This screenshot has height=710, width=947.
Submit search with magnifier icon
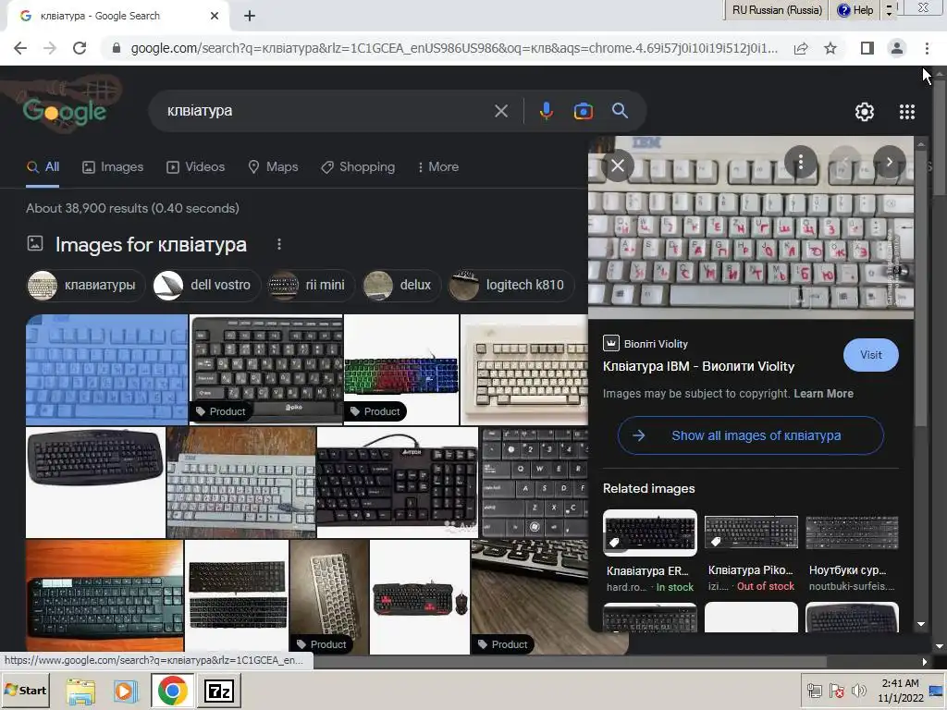click(620, 111)
